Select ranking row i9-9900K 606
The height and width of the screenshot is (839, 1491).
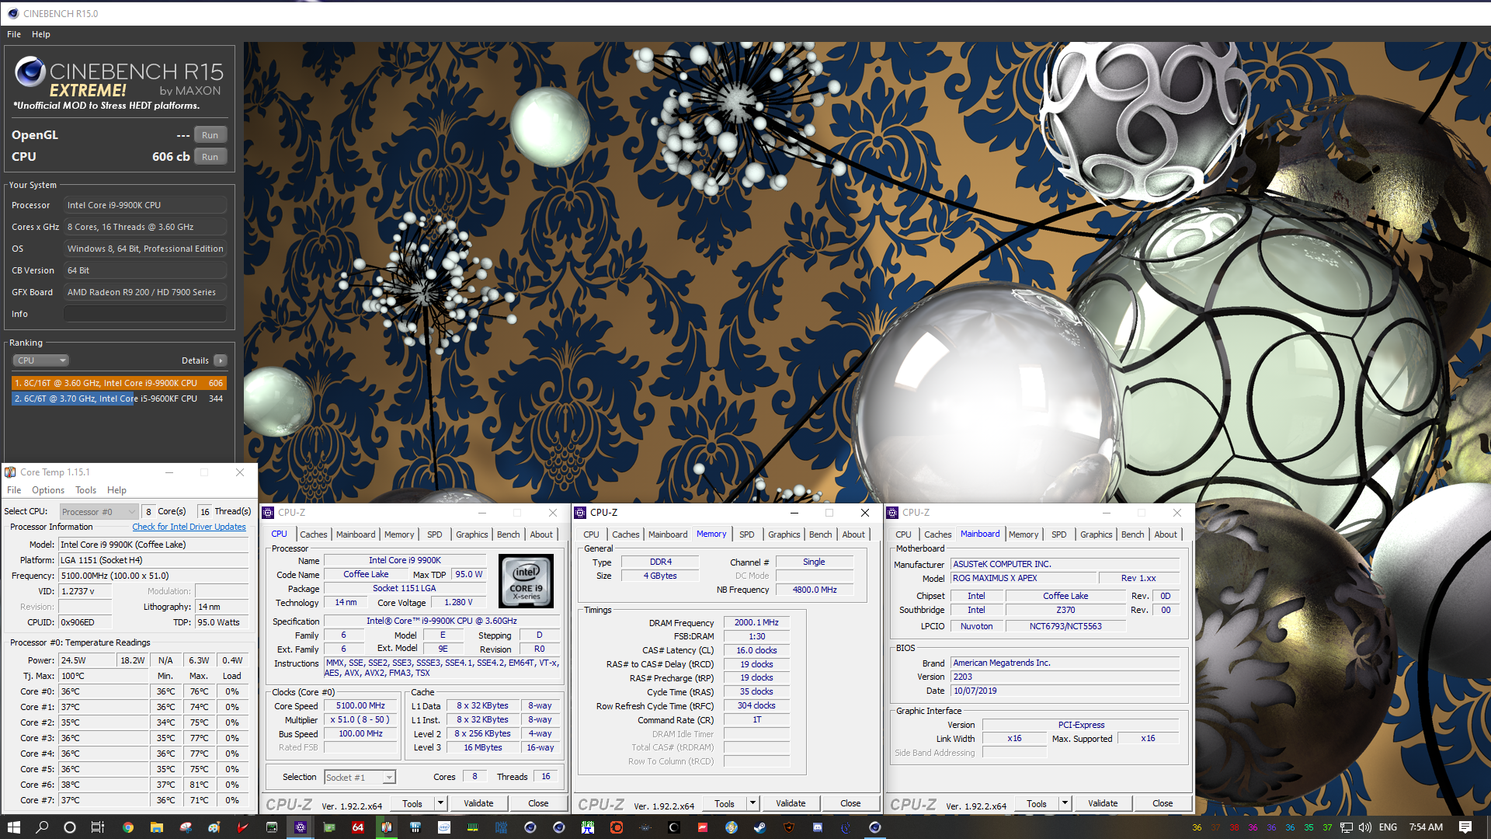119,383
